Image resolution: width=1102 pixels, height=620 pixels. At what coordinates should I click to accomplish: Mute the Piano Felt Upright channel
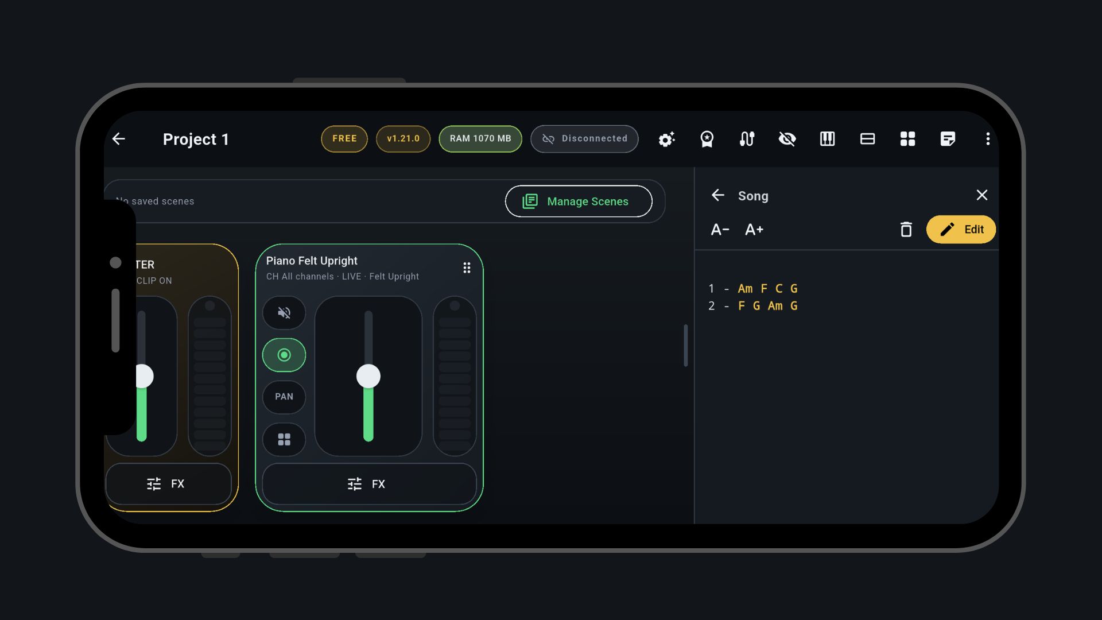pos(284,313)
